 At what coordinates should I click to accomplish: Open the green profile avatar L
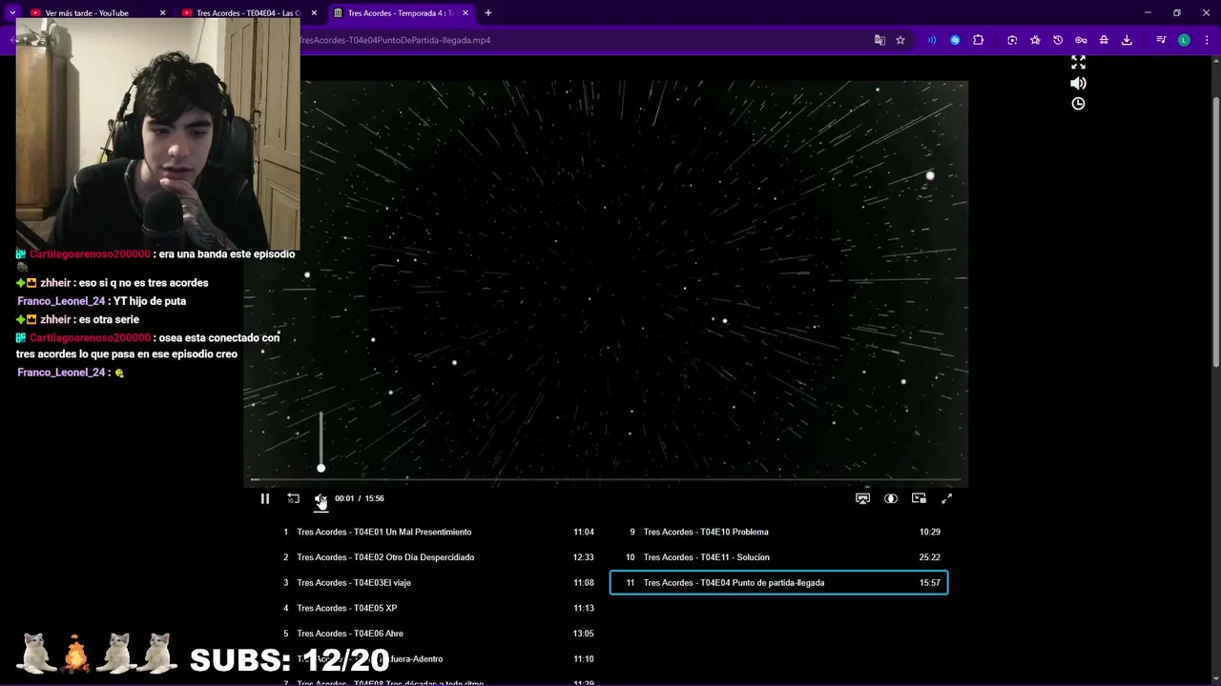(x=1184, y=40)
